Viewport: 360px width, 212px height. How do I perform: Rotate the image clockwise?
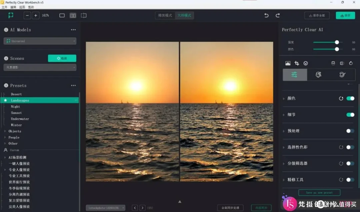(351, 63)
